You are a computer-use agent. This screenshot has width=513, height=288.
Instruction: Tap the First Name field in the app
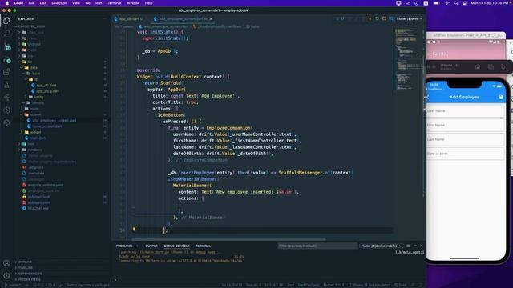pos(465,125)
